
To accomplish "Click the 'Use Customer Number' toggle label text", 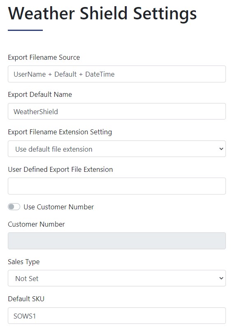I will 59,207.
